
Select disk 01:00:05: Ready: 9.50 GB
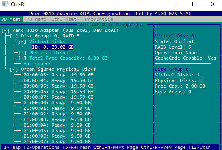pyautogui.click(x=57, y=131)
